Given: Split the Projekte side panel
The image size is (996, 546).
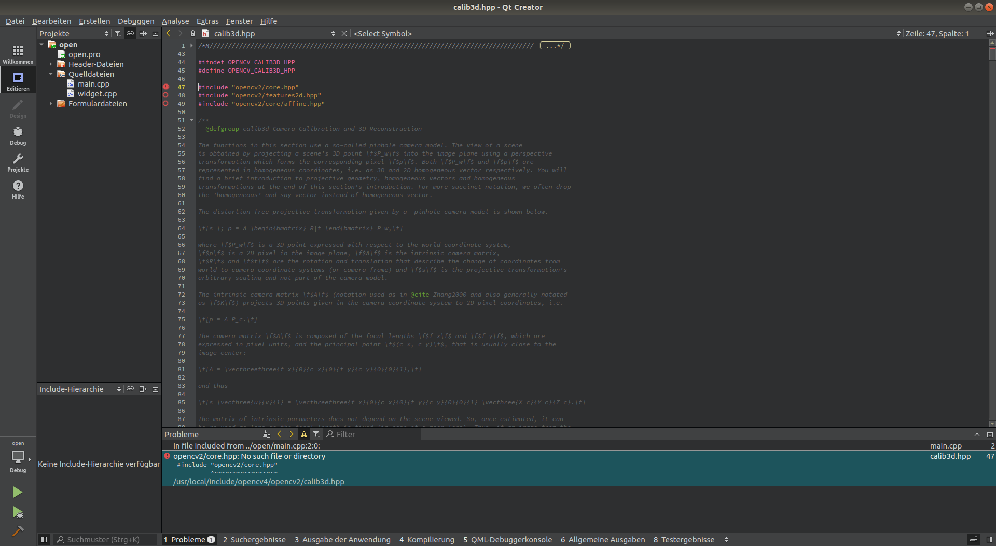Looking at the screenshot, I should [143, 33].
